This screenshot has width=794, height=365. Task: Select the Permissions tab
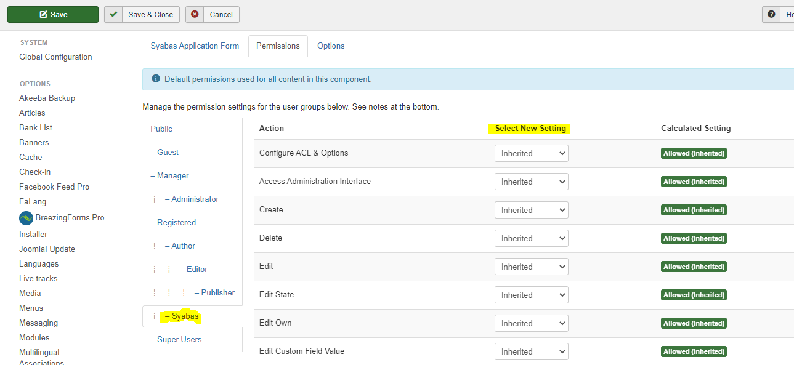(x=278, y=46)
